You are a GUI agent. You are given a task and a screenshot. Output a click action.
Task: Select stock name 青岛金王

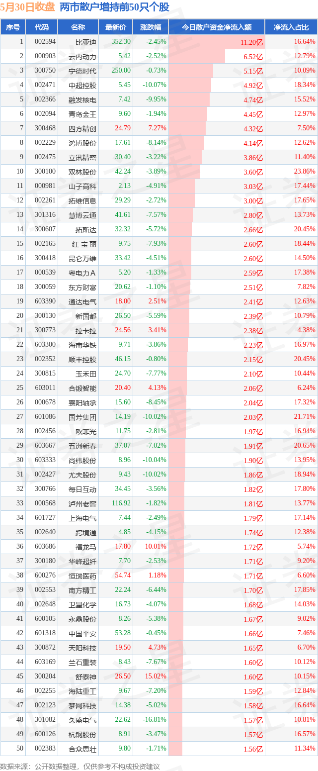(82, 114)
